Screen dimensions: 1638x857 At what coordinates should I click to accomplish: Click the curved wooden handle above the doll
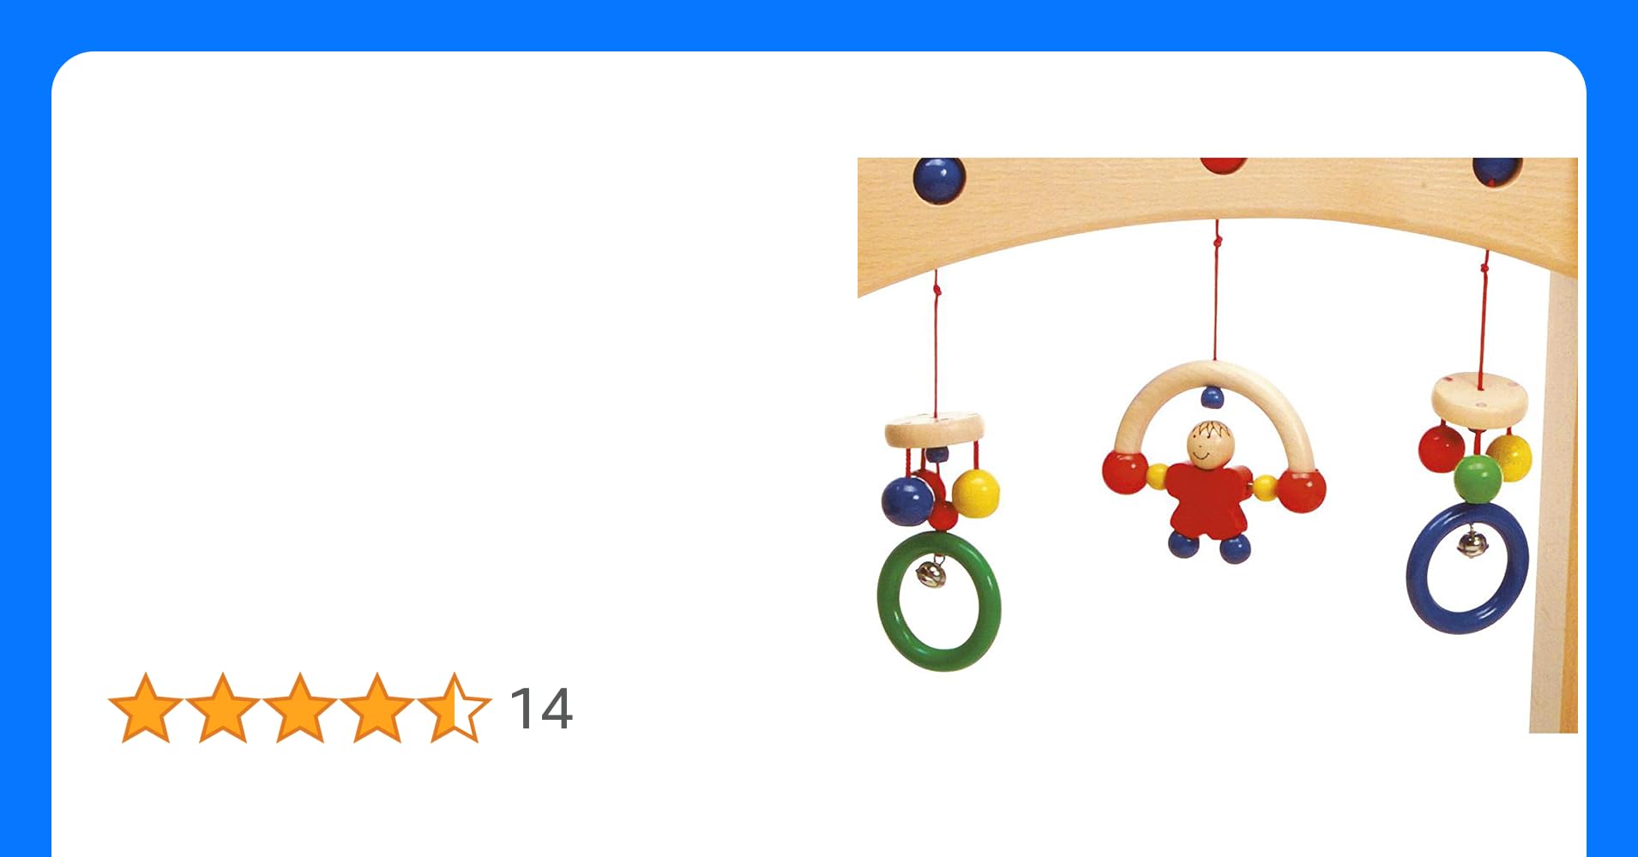click(1213, 411)
